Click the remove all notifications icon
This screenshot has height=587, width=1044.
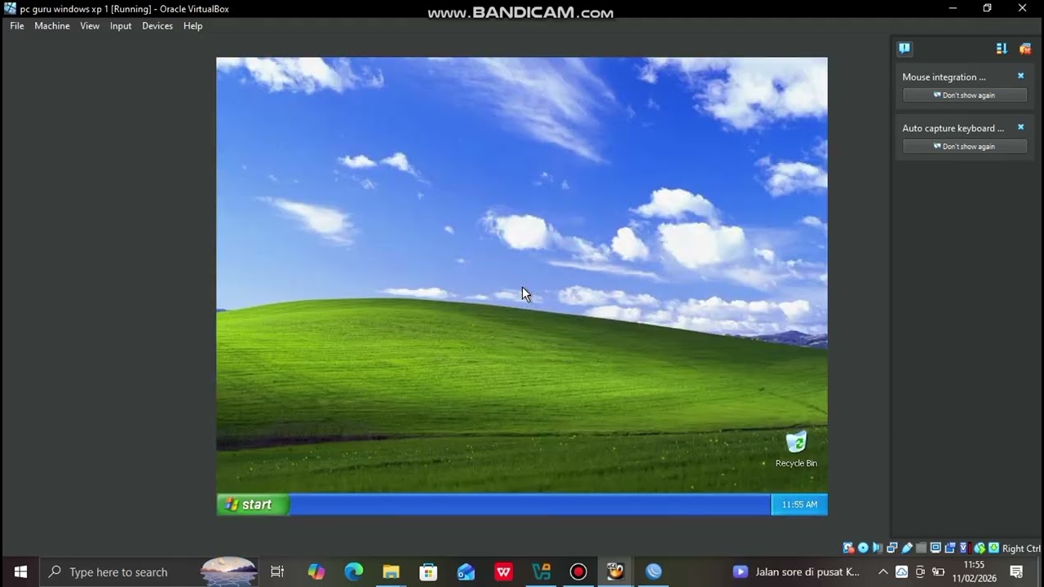point(1025,48)
